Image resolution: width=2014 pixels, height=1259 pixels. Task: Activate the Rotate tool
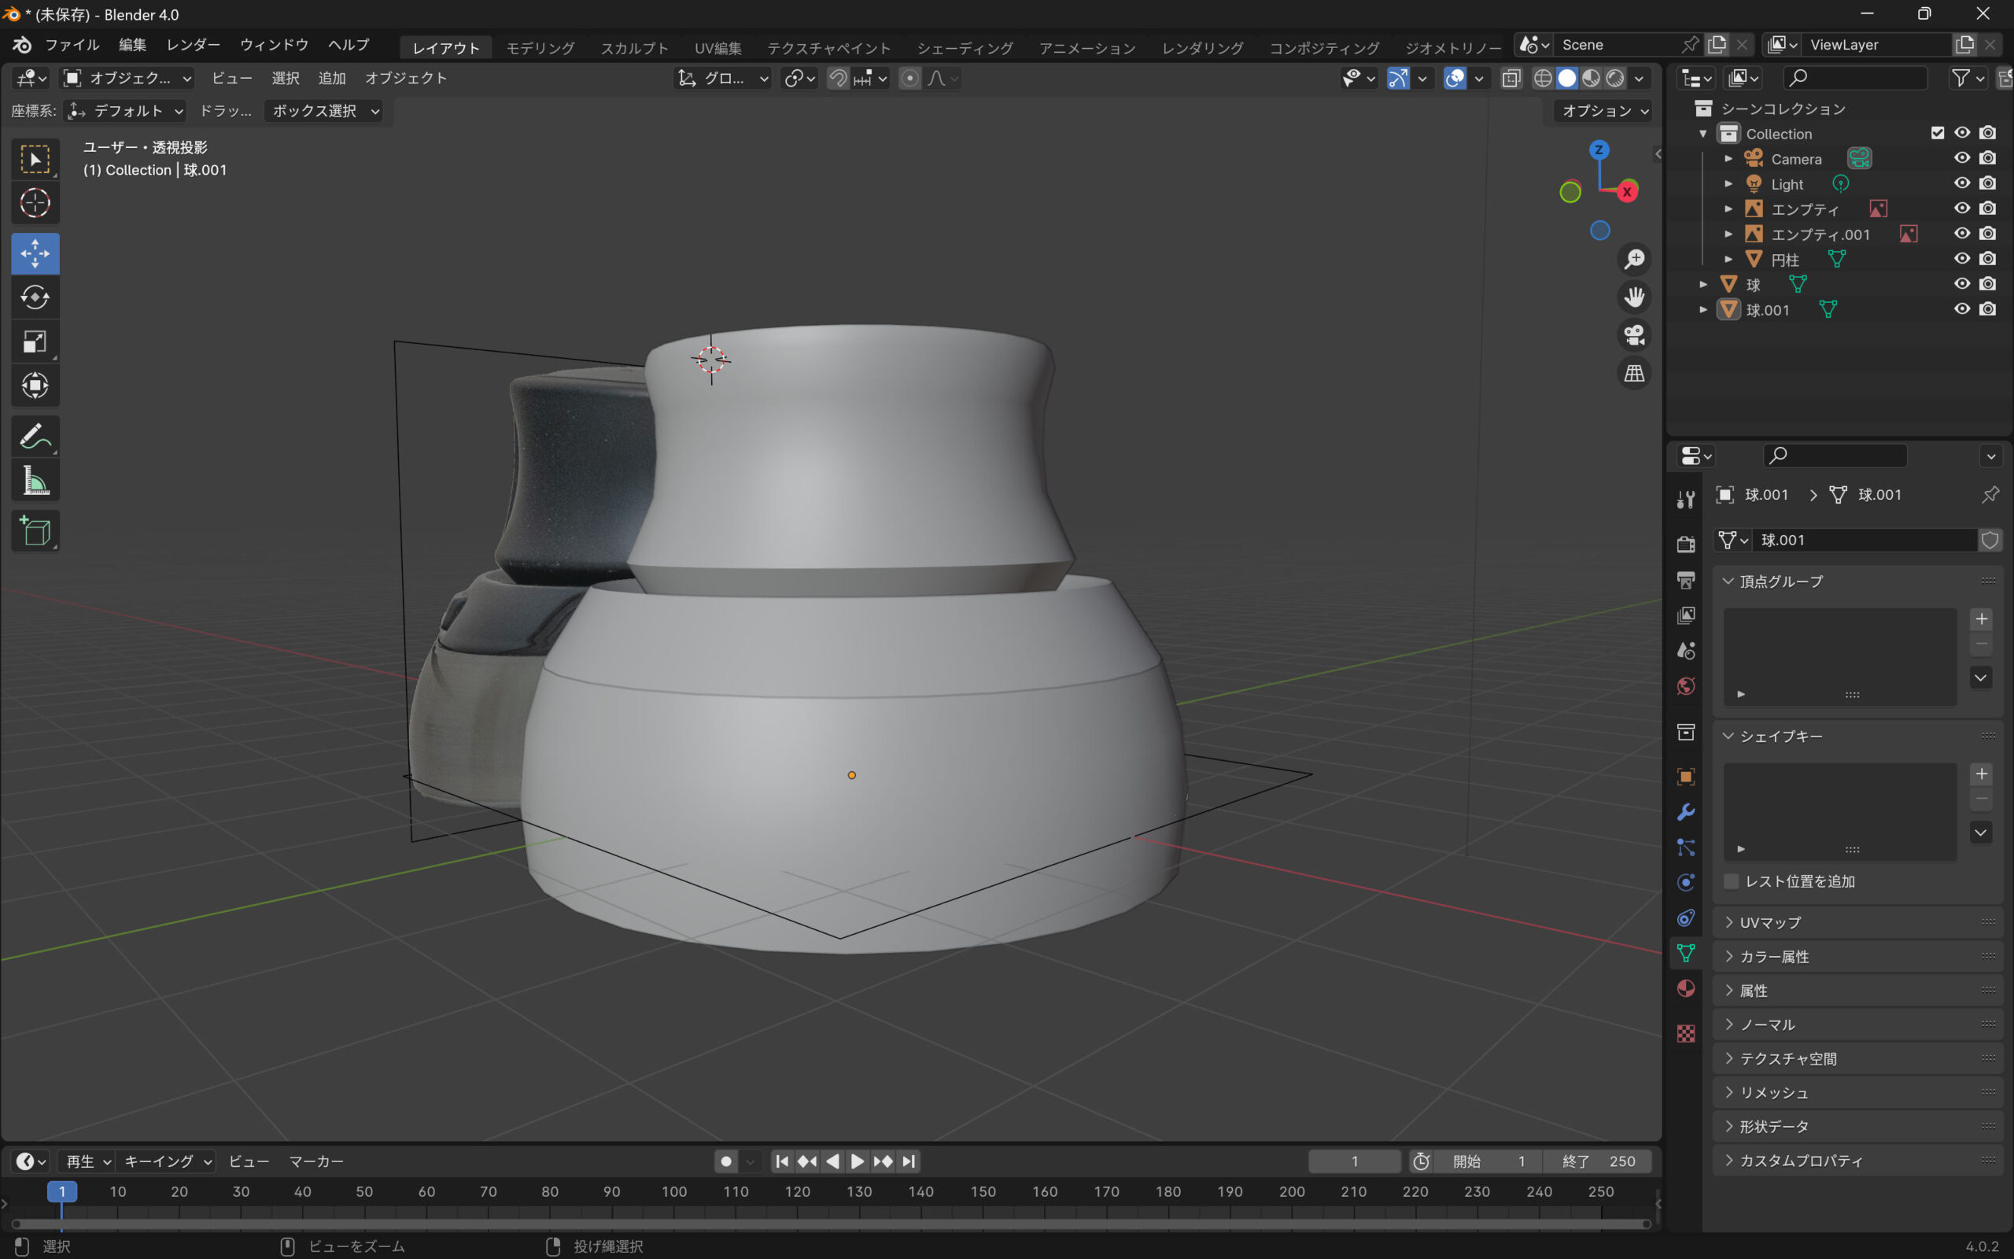coord(35,297)
